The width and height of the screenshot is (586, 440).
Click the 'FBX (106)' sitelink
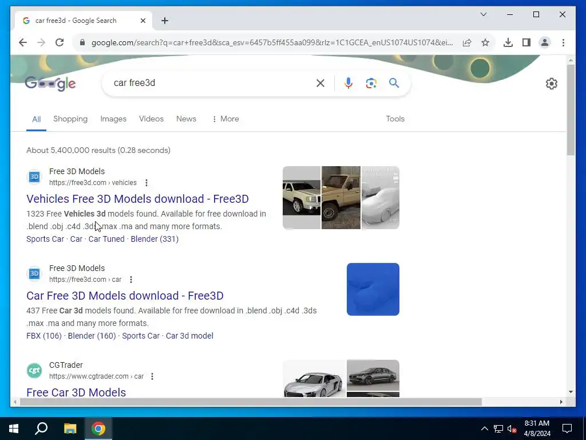click(x=44, y=336)
